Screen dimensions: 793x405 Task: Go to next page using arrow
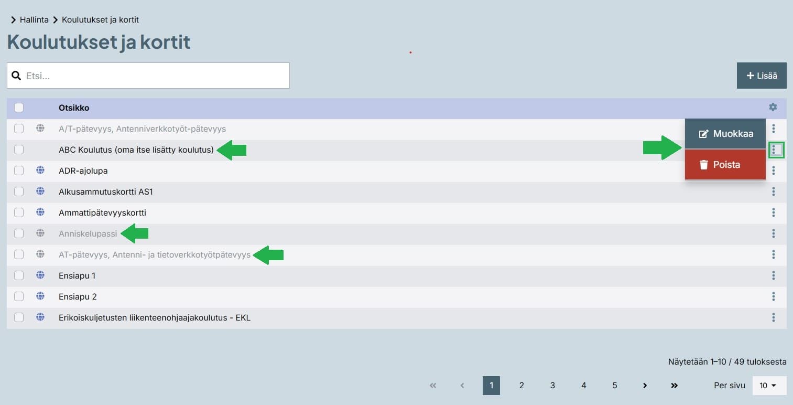pyautogui.click(x=645, y=386)
